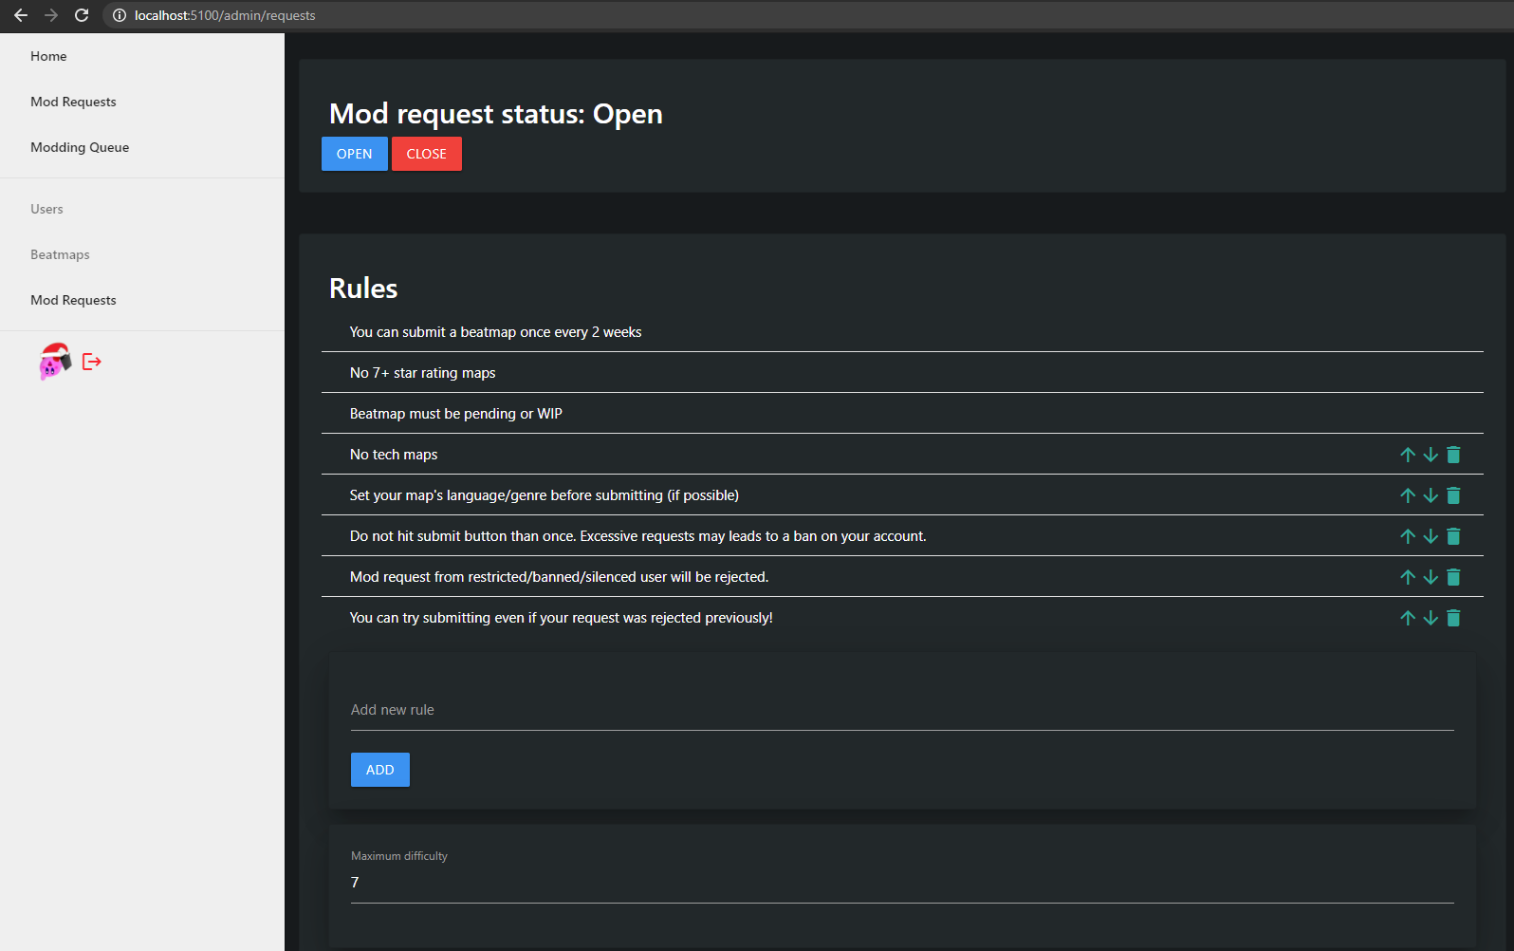Focus the 'Add new rule' text field
This screenshot has width=1514, height=951.
coord(902,710)
